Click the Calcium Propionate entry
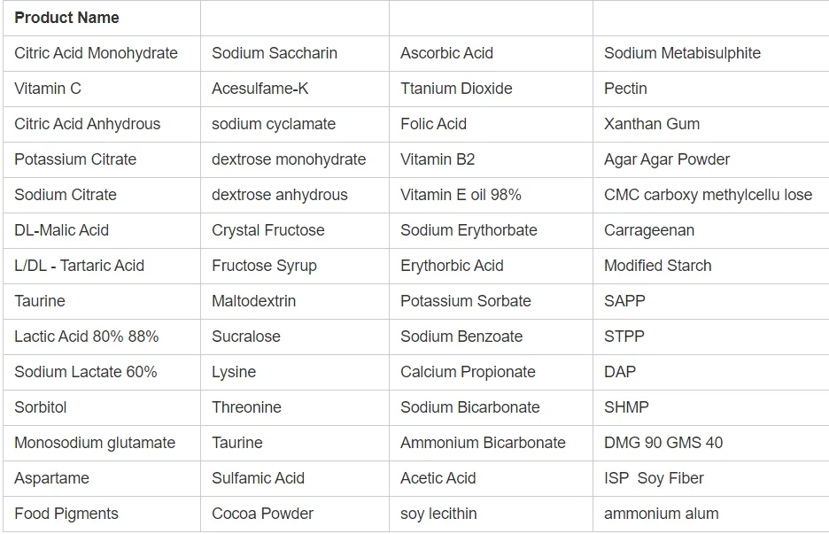This screenshot has height=534, width=829. (x=468, y=372)
